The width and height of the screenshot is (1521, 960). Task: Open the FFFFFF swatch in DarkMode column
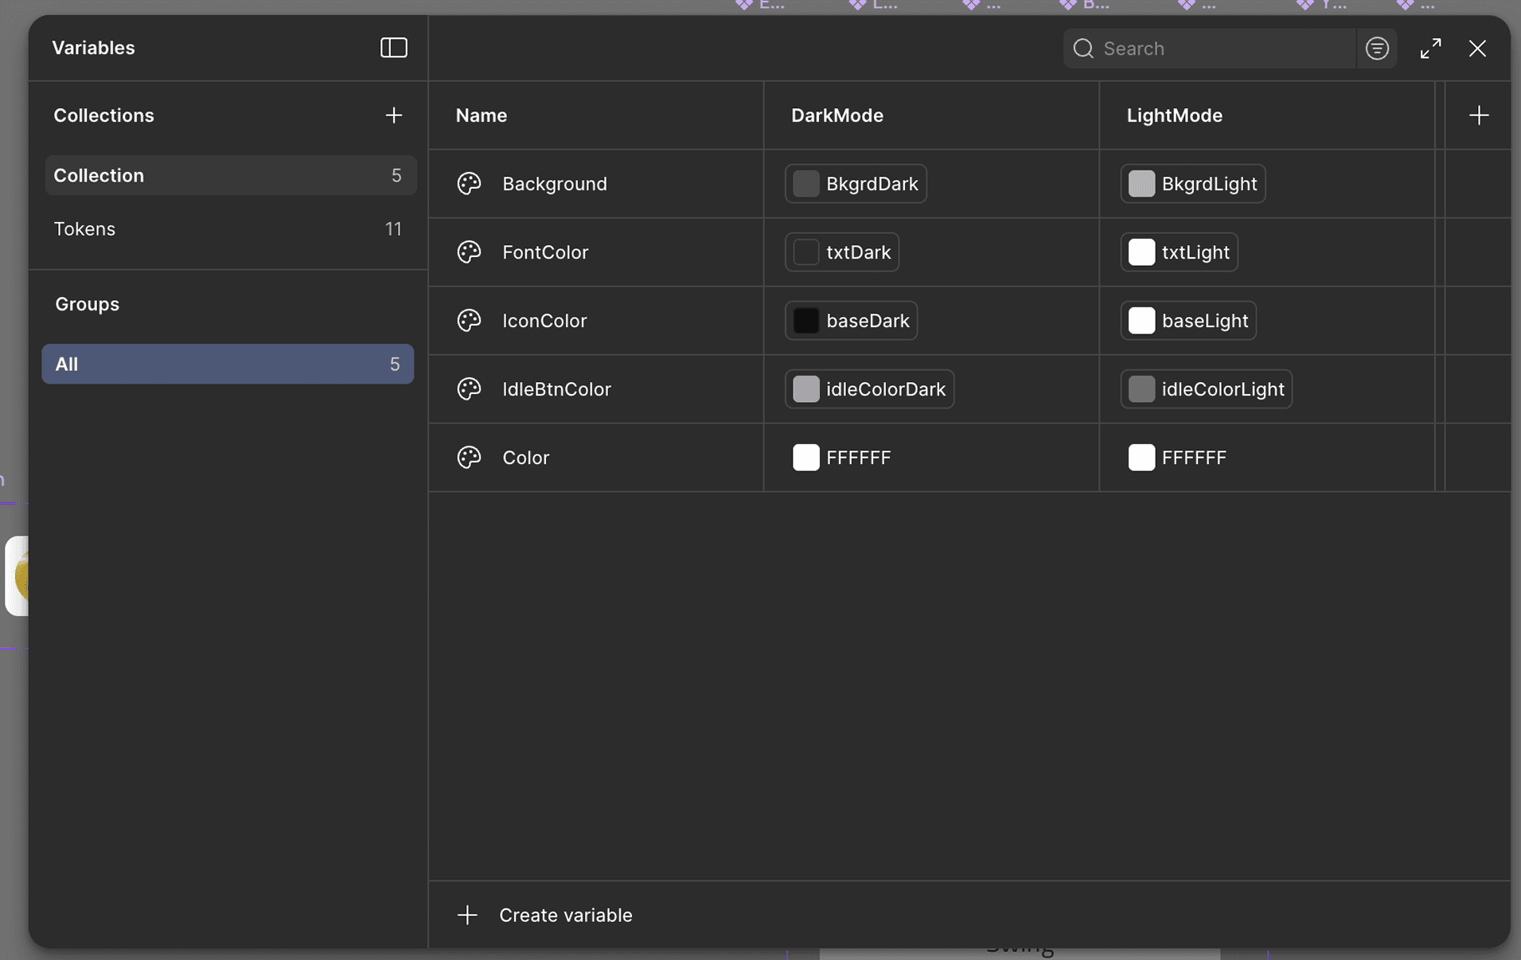(x=806, y=458)
